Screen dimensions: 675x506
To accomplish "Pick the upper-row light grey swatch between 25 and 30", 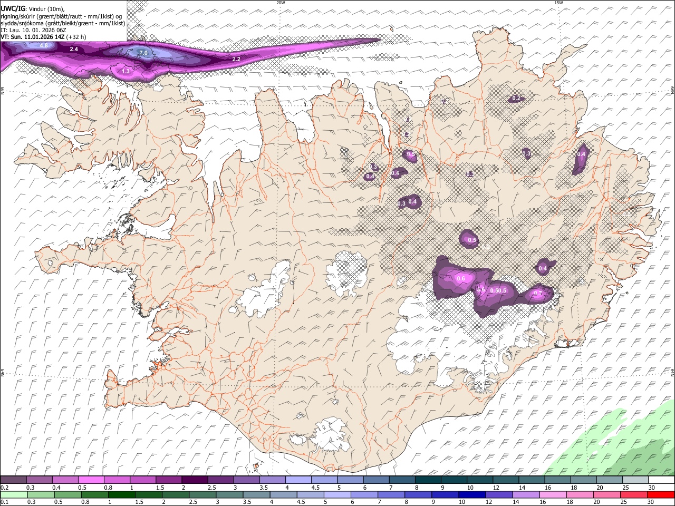I will [635, 480].
